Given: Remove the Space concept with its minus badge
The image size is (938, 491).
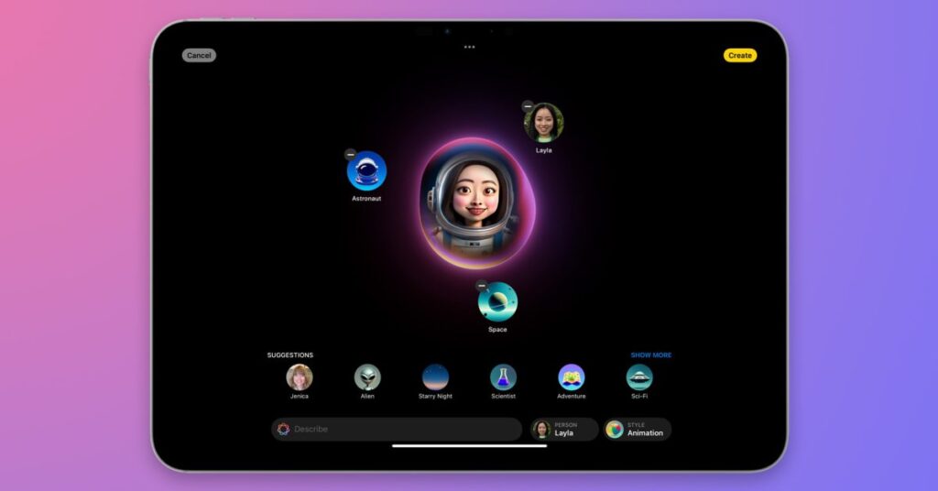Looking at the screenshot, I should 482,286.
